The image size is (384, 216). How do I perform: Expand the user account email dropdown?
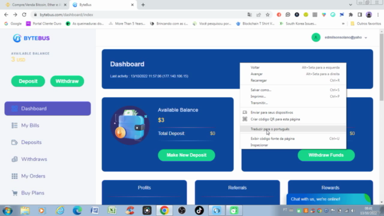click(x=346, y=37)
